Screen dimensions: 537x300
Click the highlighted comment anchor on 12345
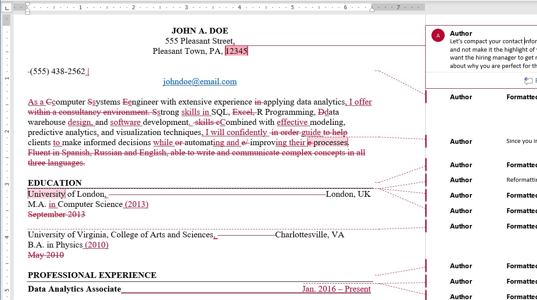236,51
